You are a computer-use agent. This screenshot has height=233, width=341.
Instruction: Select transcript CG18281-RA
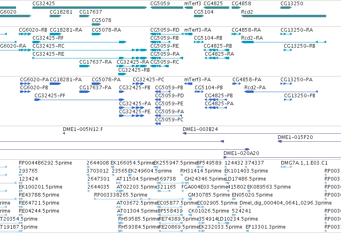pos(66,30)
